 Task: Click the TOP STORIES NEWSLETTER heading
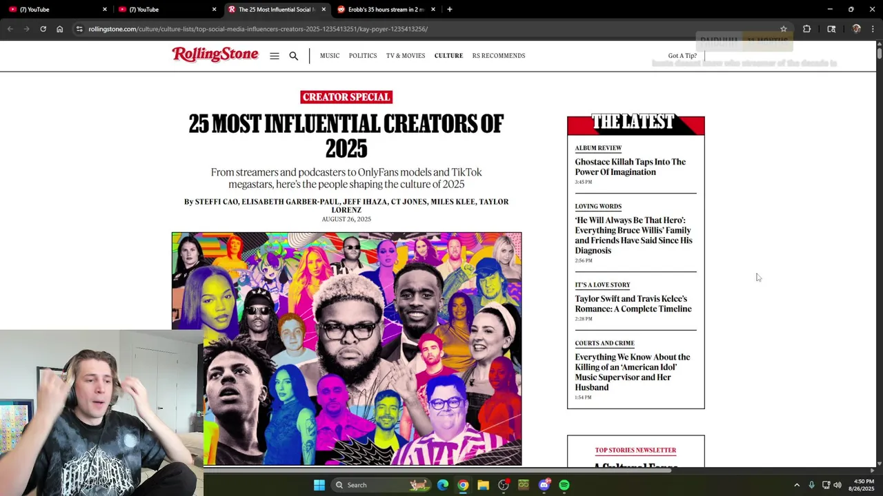(635, 451)
